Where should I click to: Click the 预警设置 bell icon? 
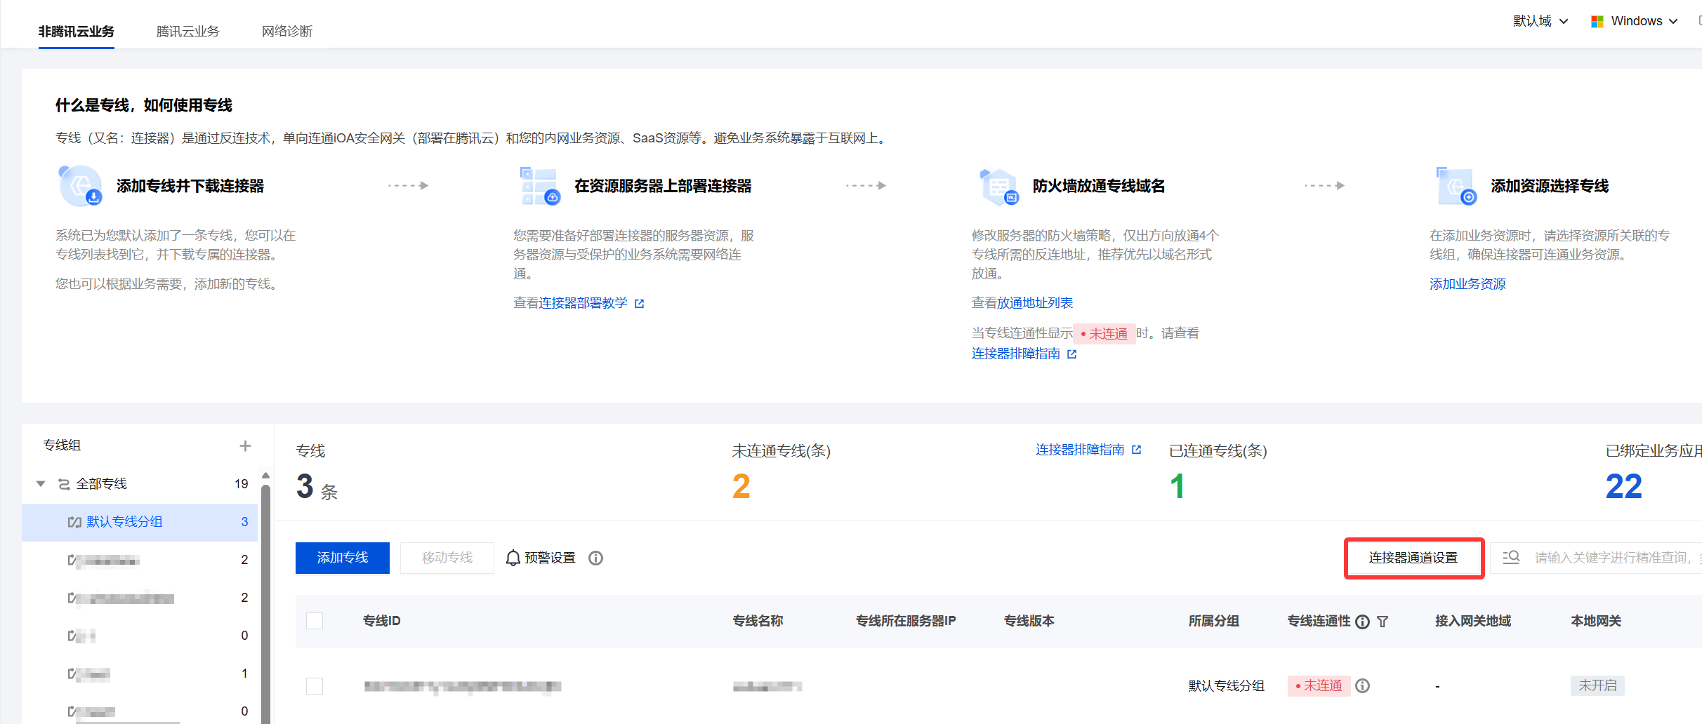coord(513,558)
